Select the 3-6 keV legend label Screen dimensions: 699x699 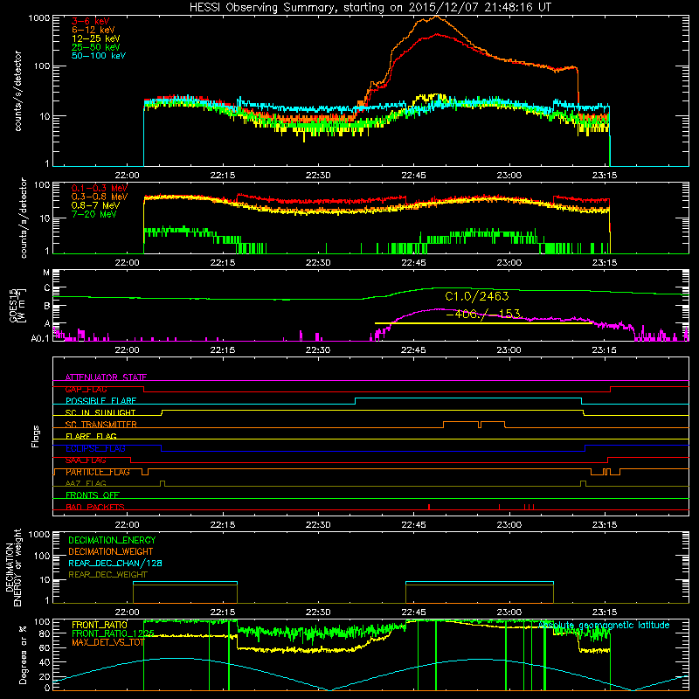91,21
